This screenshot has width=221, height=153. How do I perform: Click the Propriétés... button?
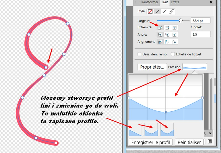point(152,67)
